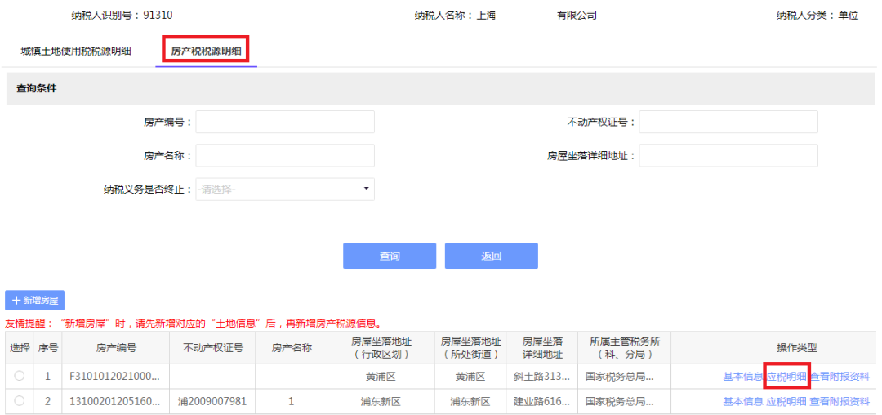Select radio button for row 2
The width and height of the screenshot is (882, 415).
19,401
